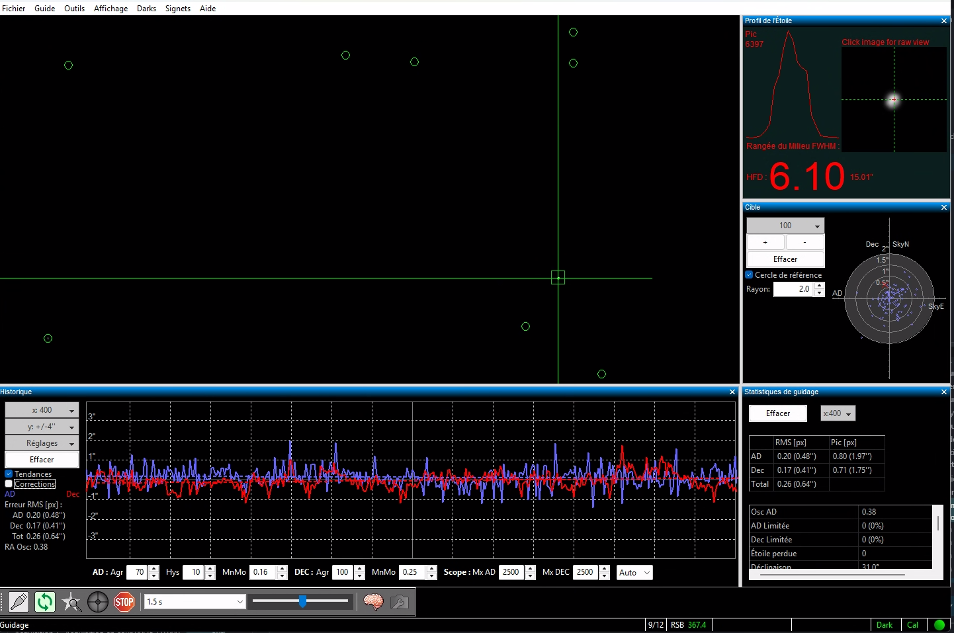Click the green loop exposure icon

click(45, 602)
